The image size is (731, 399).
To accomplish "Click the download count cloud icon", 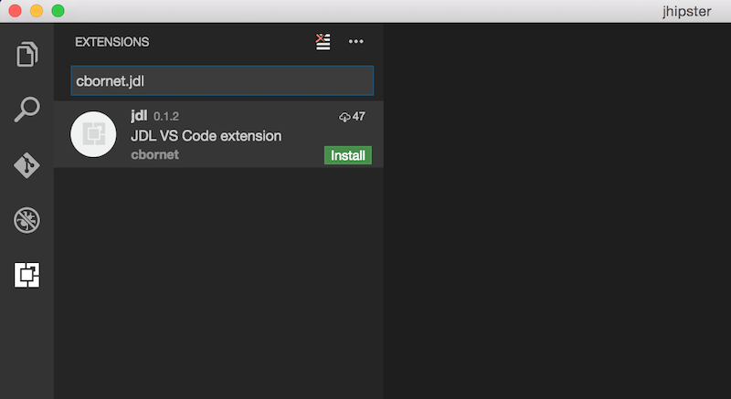I will [x=344, y=117].
